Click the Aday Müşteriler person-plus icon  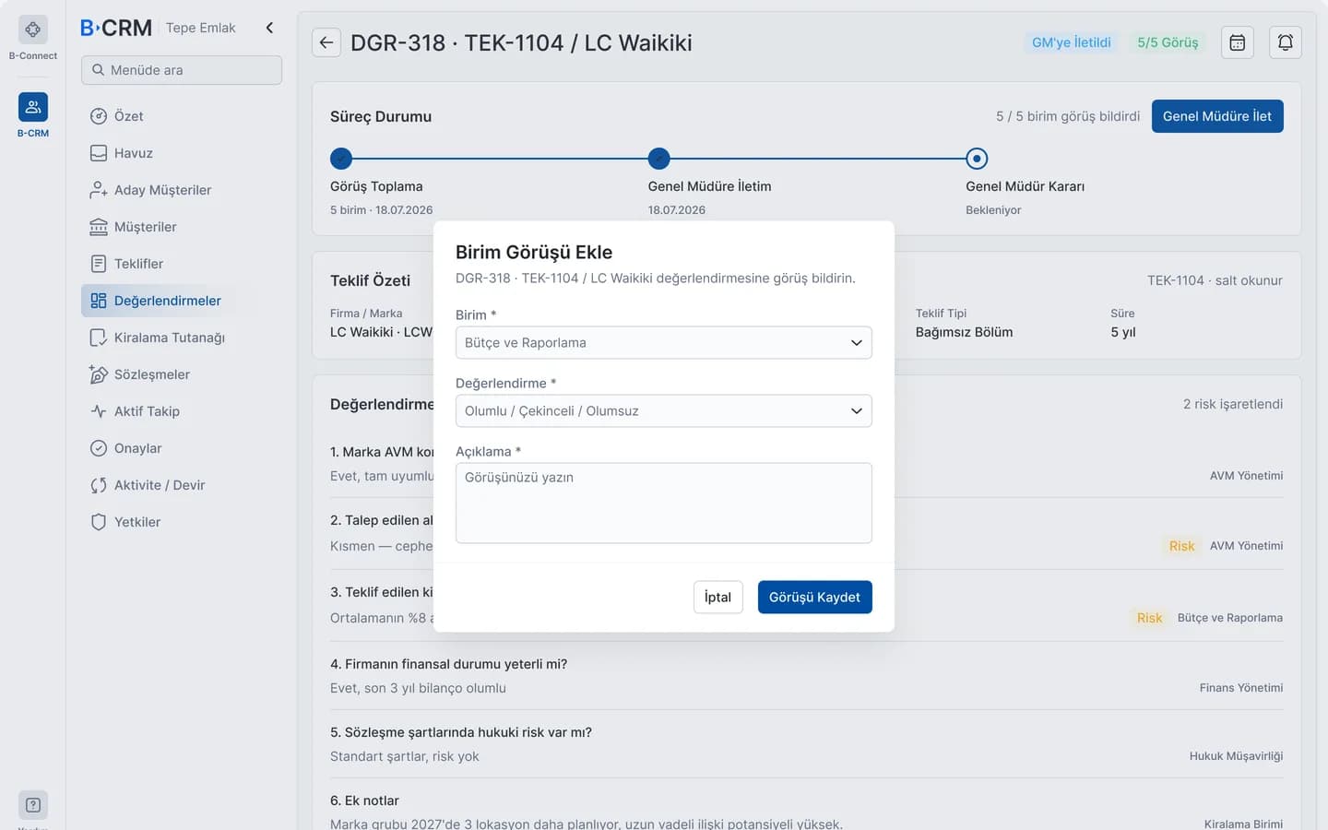[99, 190]
